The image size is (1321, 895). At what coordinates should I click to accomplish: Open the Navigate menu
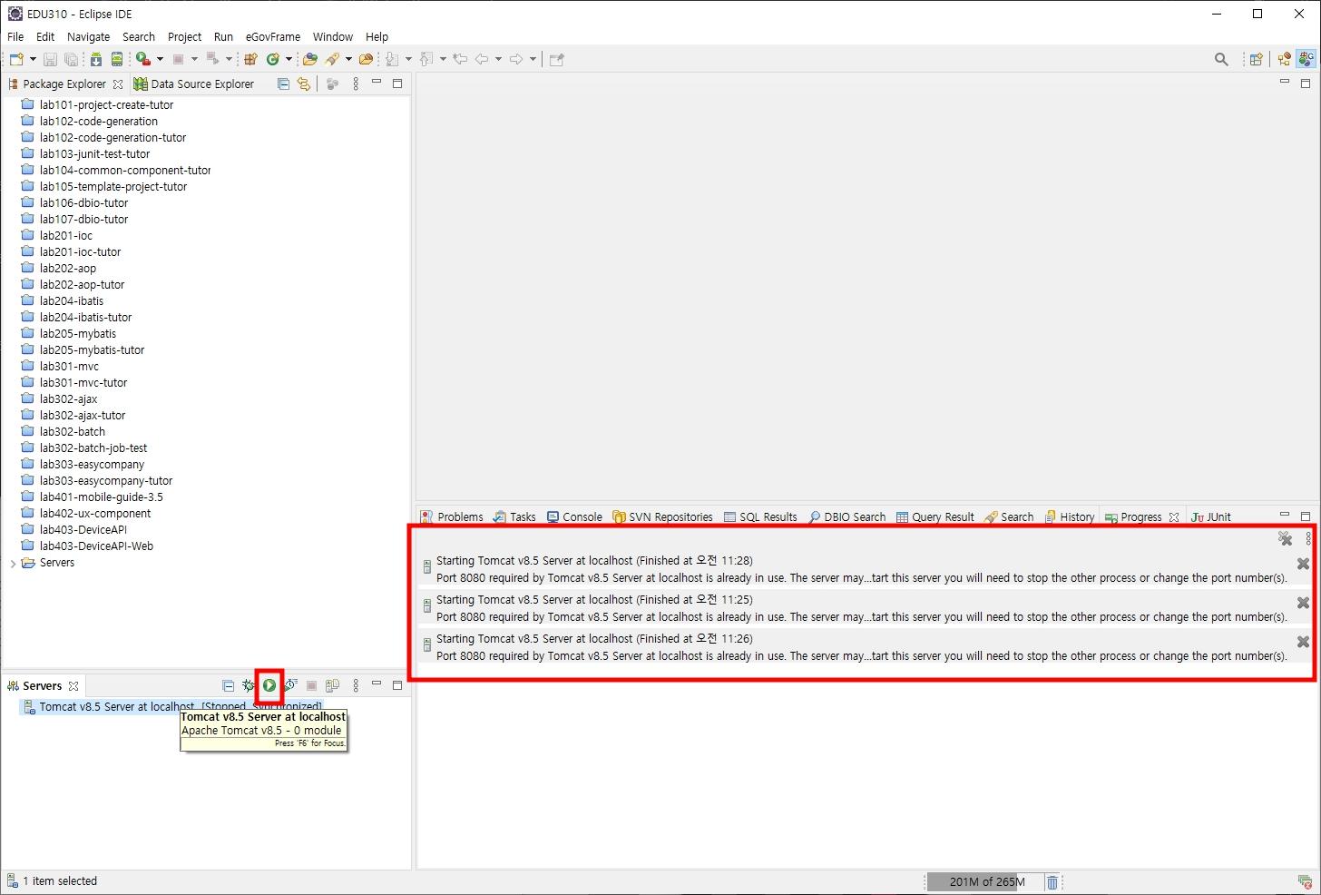pyautogui.click(x=88, y=37)
